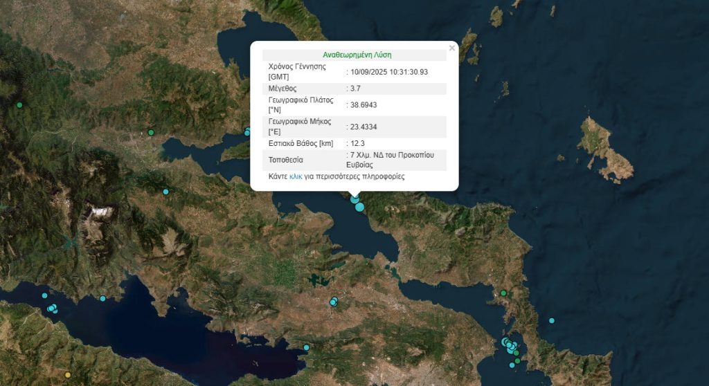This screenshot has width=709, height=386.
Task: Click the green marker in the far upper-left mountains
Action: pyautogui.click(x=19, y=105)
